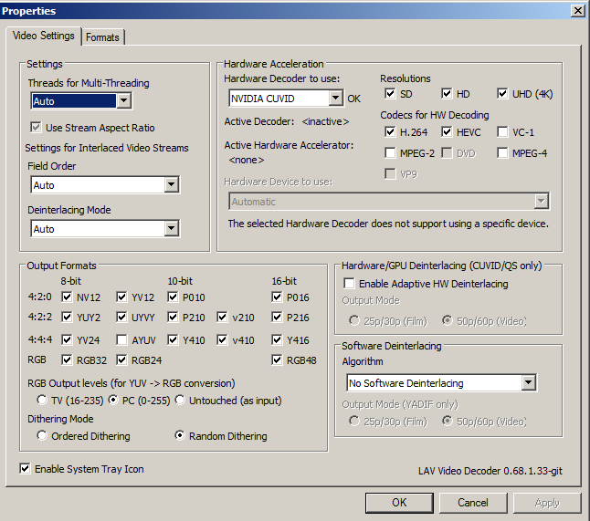Select the Video Settings tab

(44, 36)
